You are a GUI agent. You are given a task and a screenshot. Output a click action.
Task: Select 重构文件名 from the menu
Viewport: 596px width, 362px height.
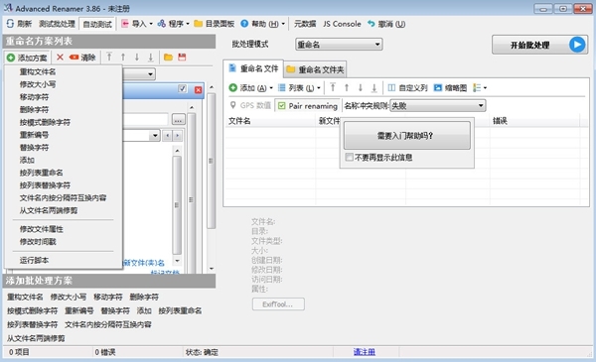click(x=64, y=71)
